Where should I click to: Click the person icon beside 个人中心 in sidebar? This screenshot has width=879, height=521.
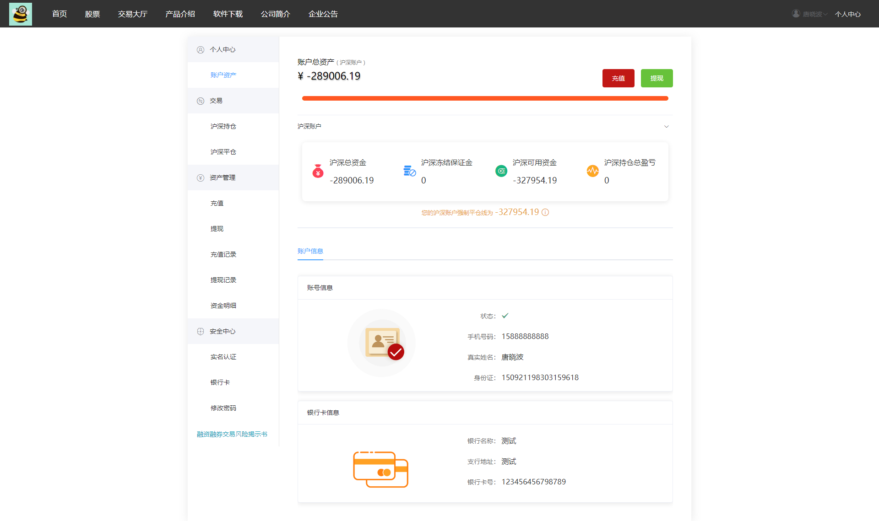(200, 49)
